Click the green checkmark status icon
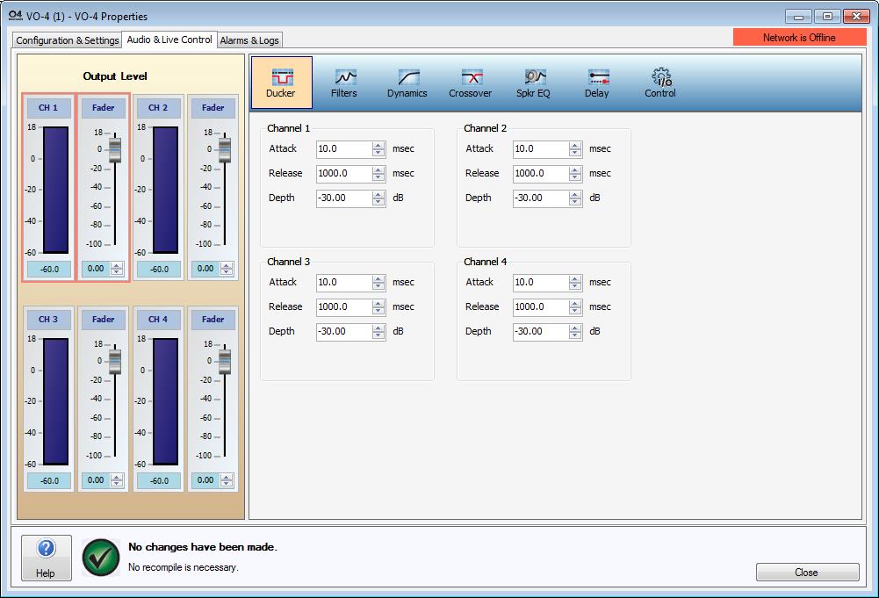 (x=101, y=558)
